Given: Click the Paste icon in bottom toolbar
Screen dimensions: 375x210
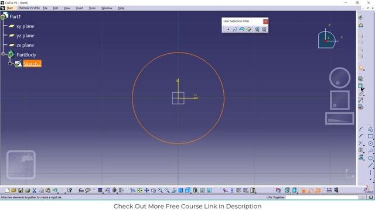Looking at the screenshot, I should pos(48,190).
